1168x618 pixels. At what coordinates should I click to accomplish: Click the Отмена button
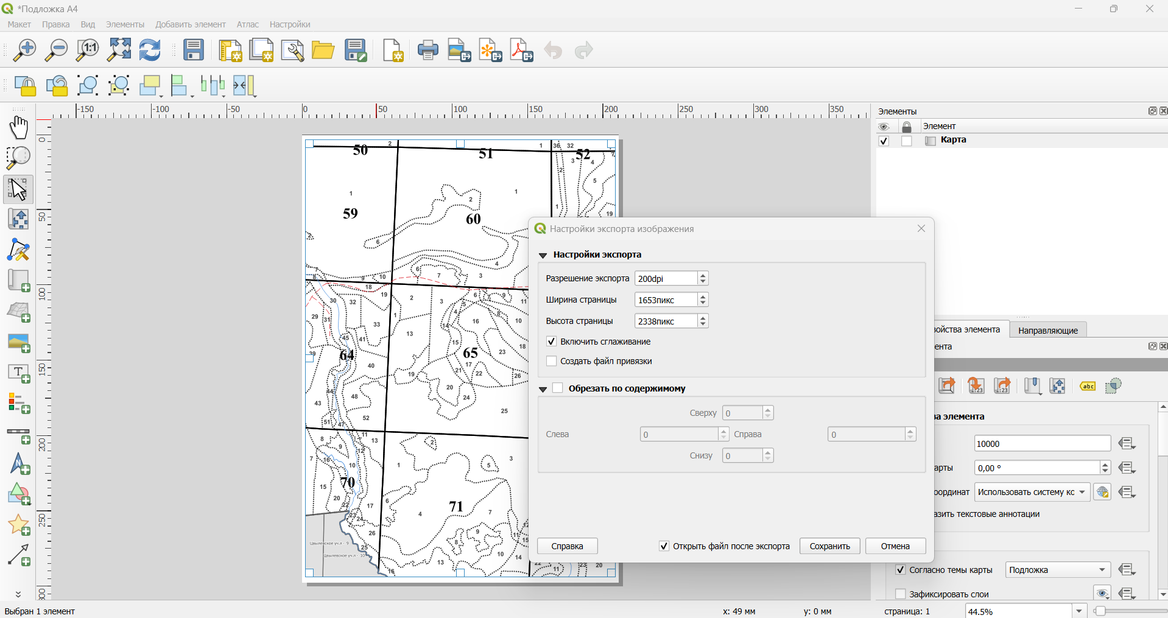coord(895,546)
